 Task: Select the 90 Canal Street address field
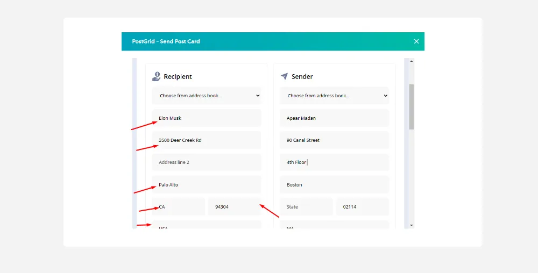(x=334, y=140)
